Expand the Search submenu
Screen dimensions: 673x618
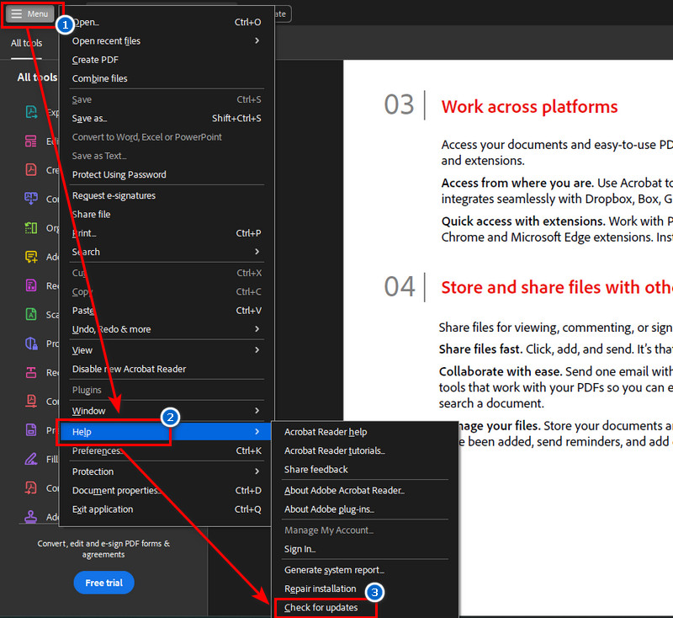(x=167, y=252)
